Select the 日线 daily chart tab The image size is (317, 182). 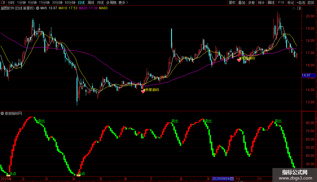coord(81,3)
